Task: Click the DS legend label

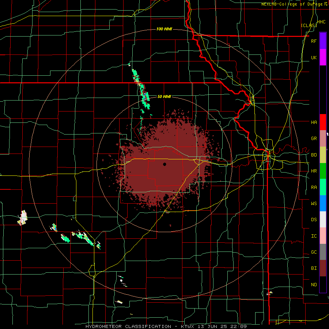Action: (x=314, y=220)
